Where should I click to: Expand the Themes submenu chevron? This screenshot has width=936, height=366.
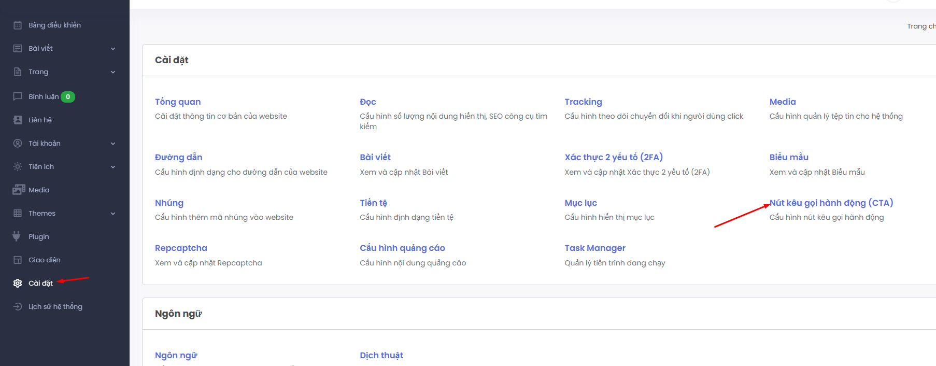click(113, 214)
